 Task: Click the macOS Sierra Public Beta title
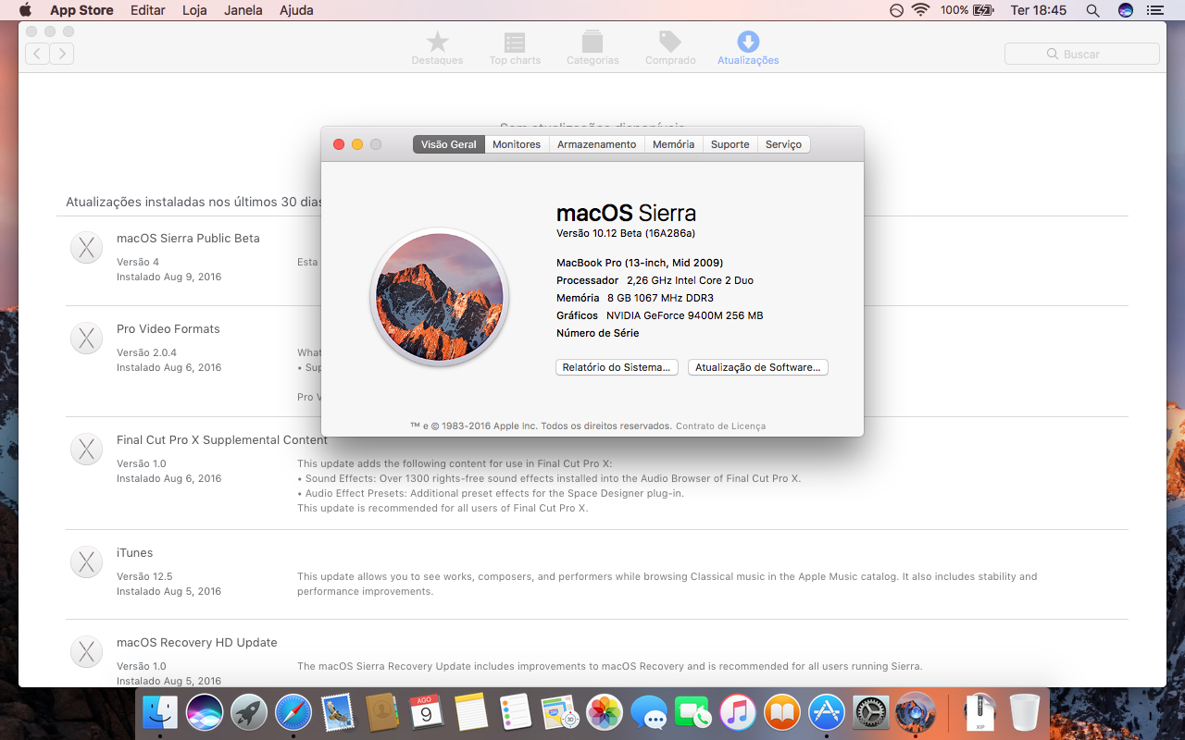click(188, 238)
